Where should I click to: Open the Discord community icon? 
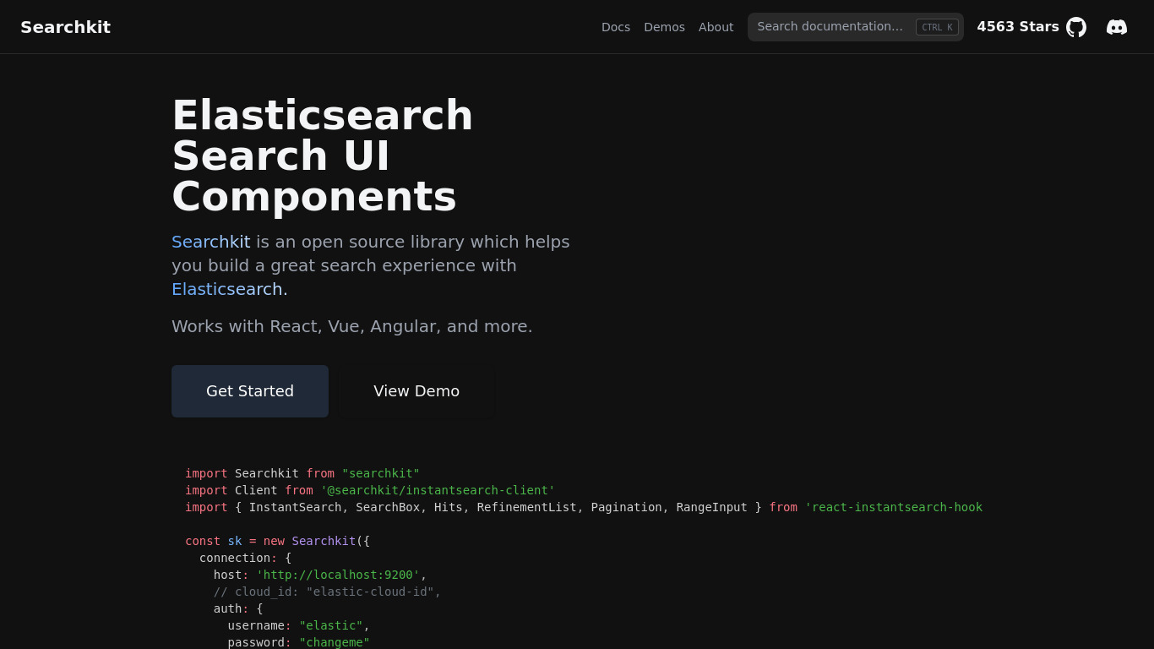click(1117, 27)
